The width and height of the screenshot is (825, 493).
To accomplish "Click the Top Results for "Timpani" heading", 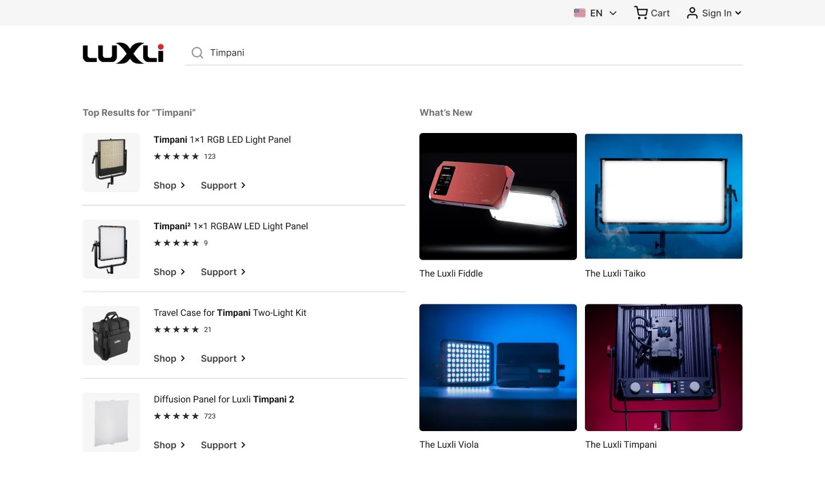I will 139,113.
